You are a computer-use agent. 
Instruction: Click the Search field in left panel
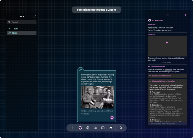[x=22, y=22]
